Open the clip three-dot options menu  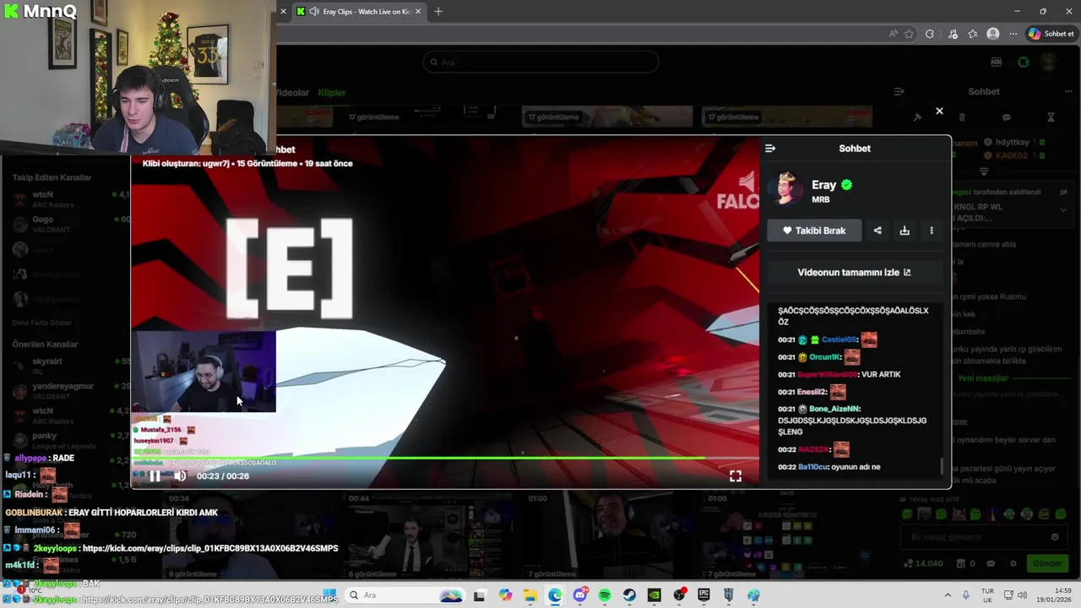tap(932, 231)
